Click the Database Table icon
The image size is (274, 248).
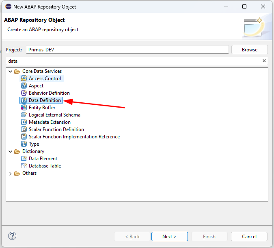(x=24, y=166)
